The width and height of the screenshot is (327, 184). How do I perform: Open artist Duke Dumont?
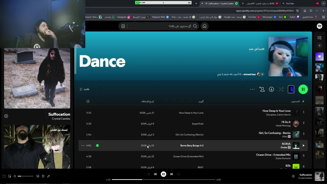[x=283, y=158]
